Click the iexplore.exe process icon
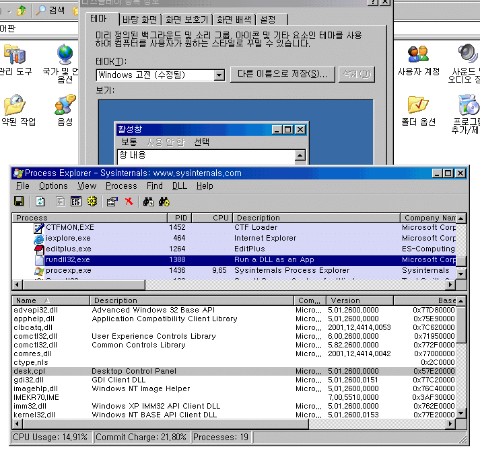Screen dimensions: 480x457 (x=39, y=239)
